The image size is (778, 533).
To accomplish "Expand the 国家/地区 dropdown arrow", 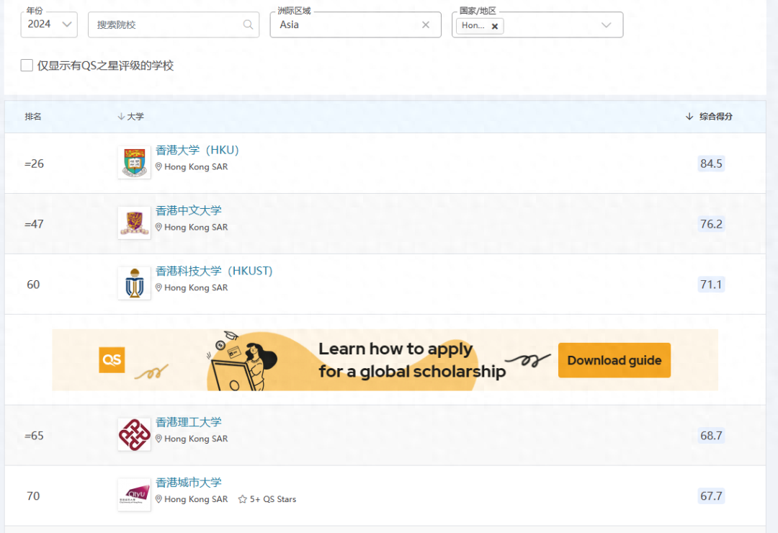I will pos(606,25).
